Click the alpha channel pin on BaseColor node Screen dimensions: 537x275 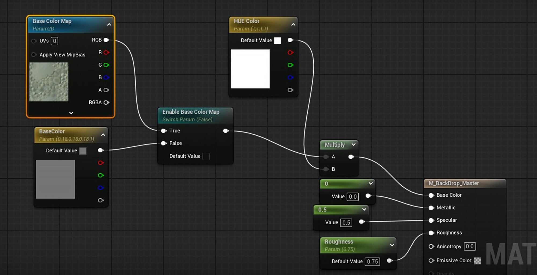click(101, 200)
